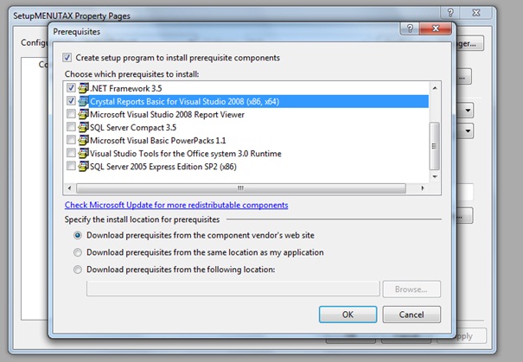Click the Prerequisites dialog help question-mark button
Screen dimensions: 523x362
(410, 29)
